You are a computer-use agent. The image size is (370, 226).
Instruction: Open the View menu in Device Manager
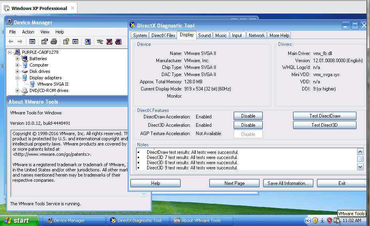coord(45,32)
